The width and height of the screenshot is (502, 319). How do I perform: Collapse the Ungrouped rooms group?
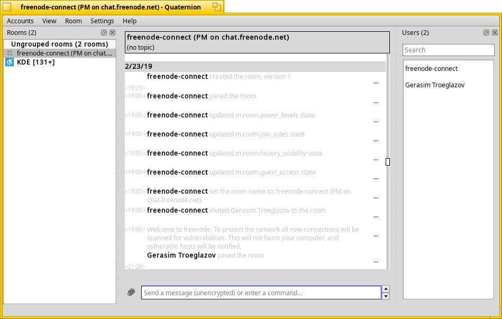60,44
